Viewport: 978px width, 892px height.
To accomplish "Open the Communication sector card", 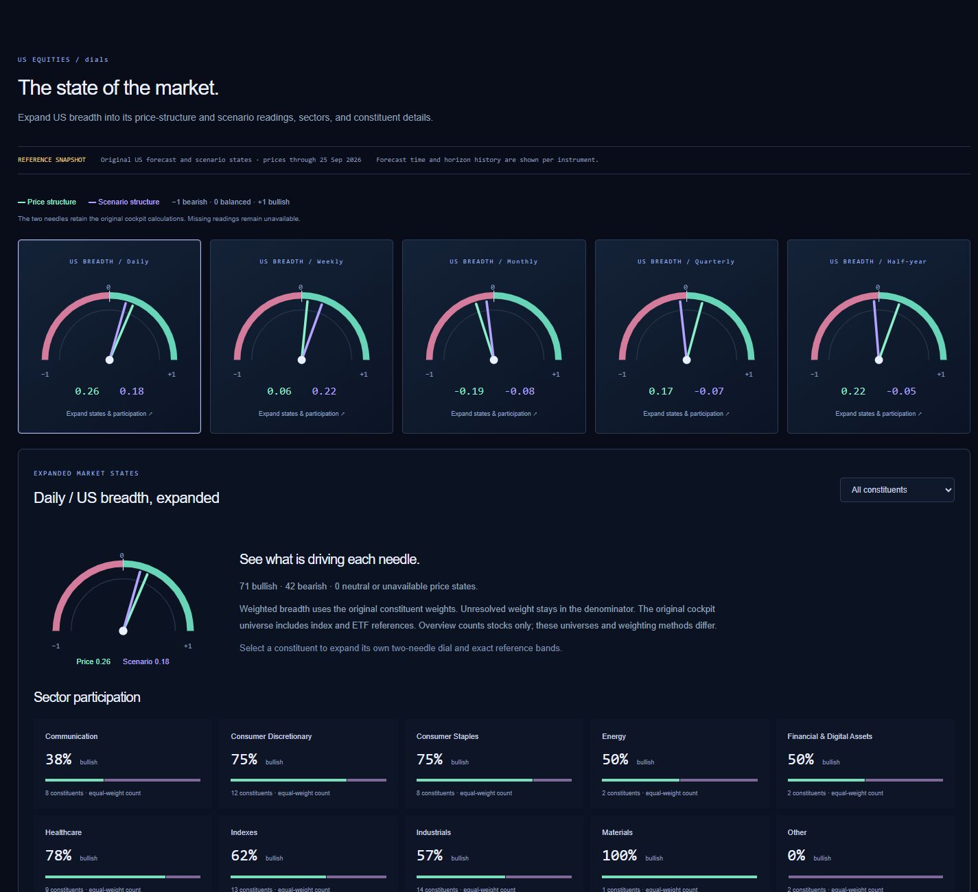I will 123,764.
